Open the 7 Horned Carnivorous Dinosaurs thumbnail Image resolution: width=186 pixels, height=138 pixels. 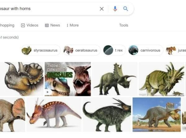[x=68, y=79]
